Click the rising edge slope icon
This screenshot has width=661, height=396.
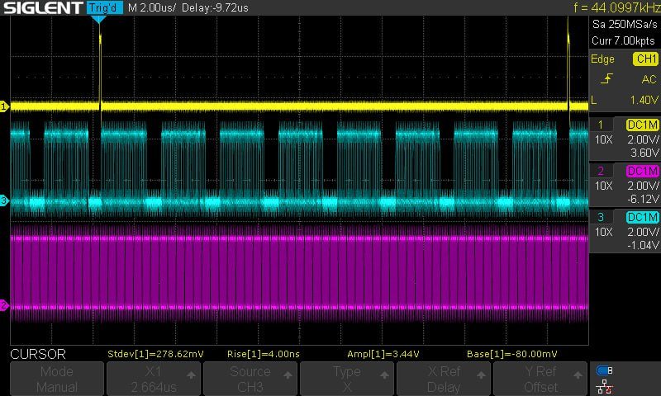[606, 78]
